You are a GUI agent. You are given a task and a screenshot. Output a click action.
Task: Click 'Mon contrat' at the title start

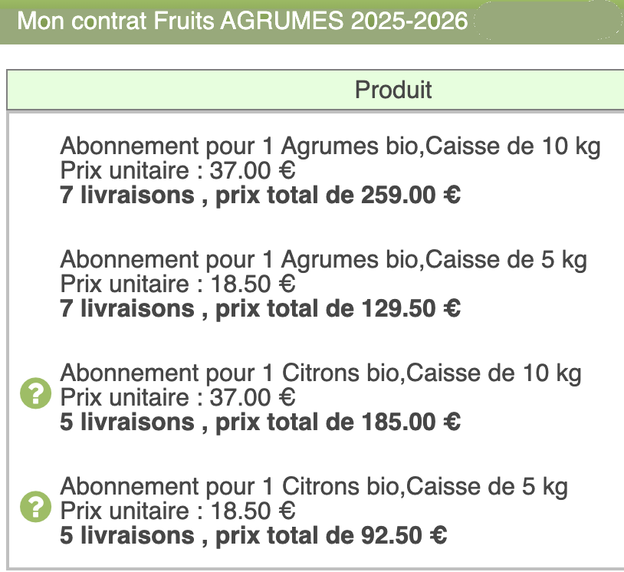point(81,21)
